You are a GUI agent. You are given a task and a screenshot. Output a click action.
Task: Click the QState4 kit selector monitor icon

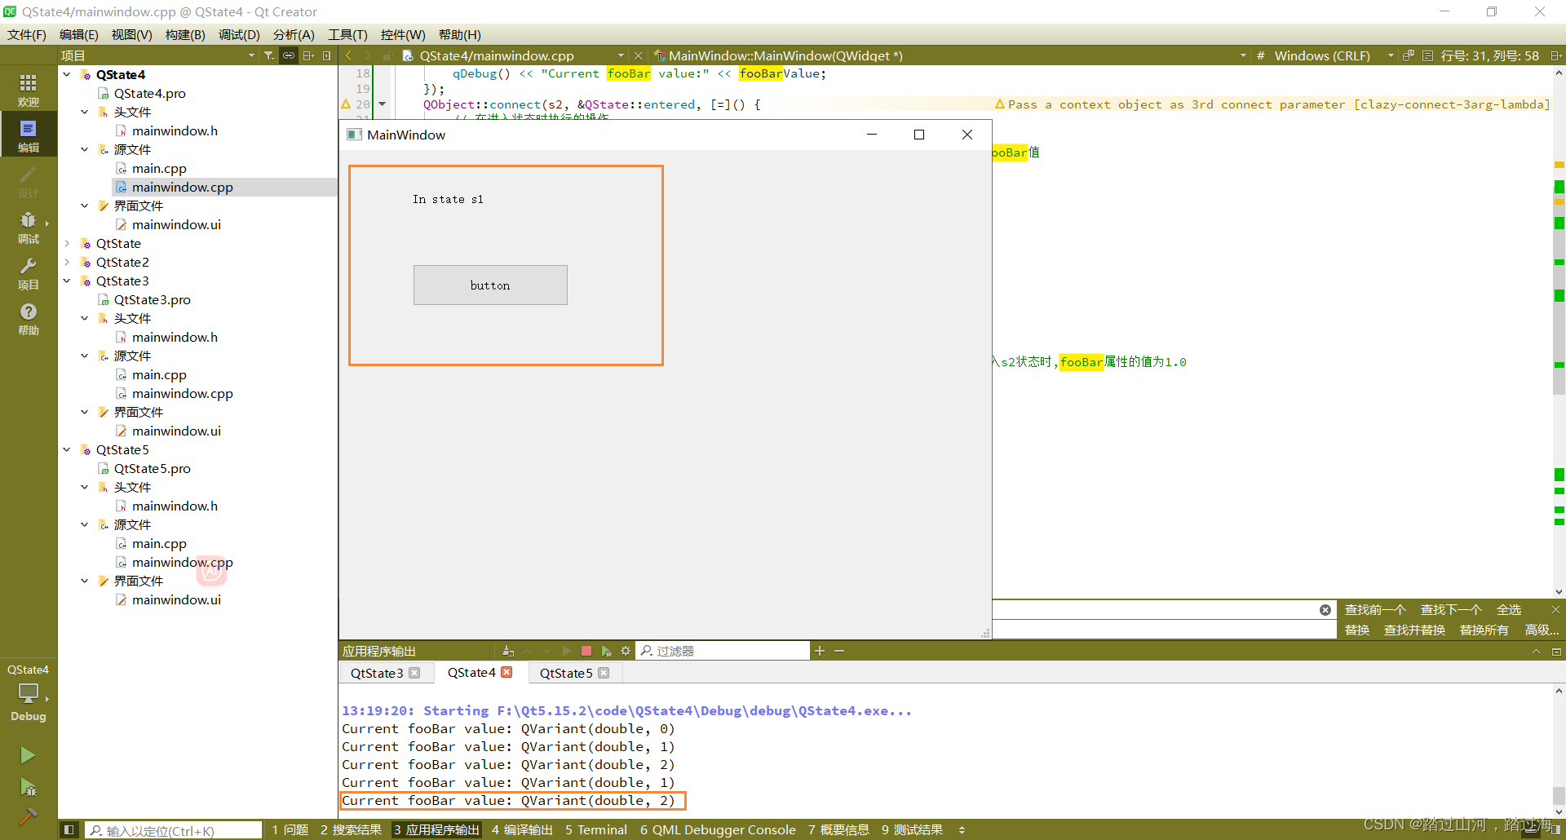tap(29, 692)
